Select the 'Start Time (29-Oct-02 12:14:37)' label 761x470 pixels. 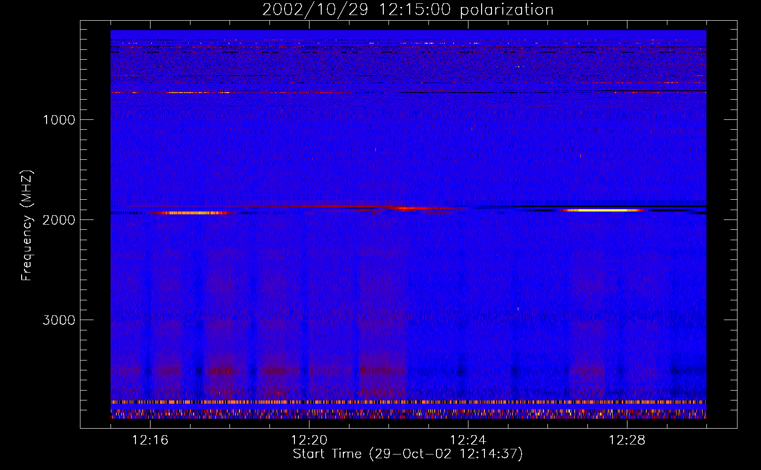[408, 454]
